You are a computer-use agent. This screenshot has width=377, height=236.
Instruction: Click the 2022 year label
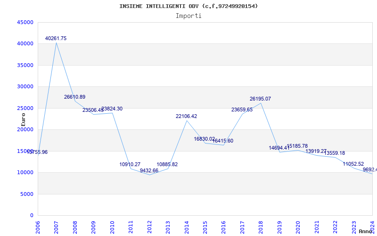pos(335,227)
